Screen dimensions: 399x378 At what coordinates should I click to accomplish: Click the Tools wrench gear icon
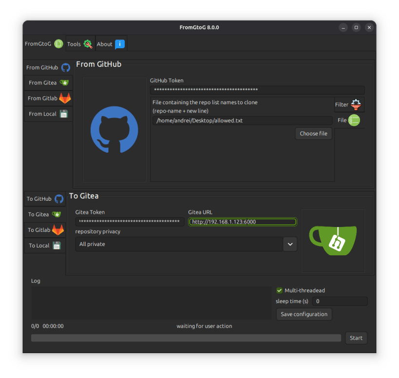(x=88, y=44)
